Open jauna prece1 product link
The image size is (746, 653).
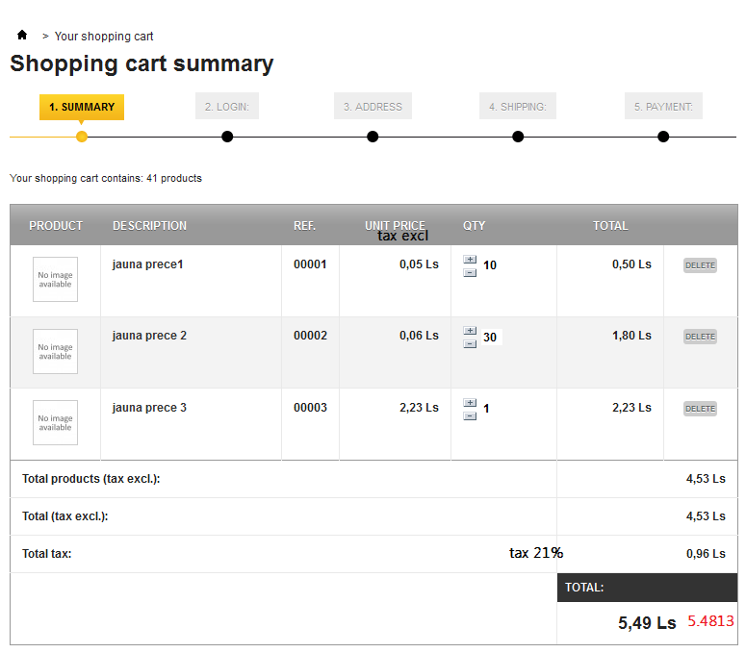coord(147,264)
